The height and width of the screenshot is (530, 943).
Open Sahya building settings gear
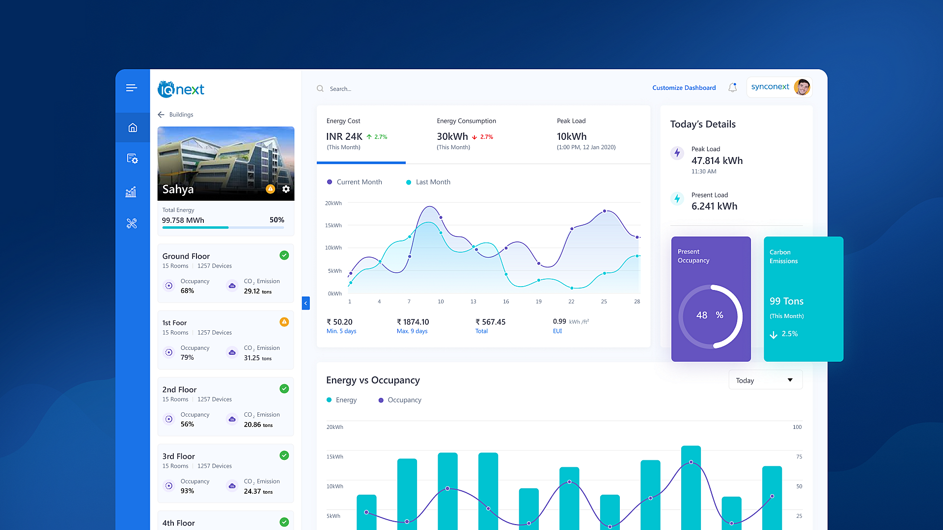click(286, 189)
